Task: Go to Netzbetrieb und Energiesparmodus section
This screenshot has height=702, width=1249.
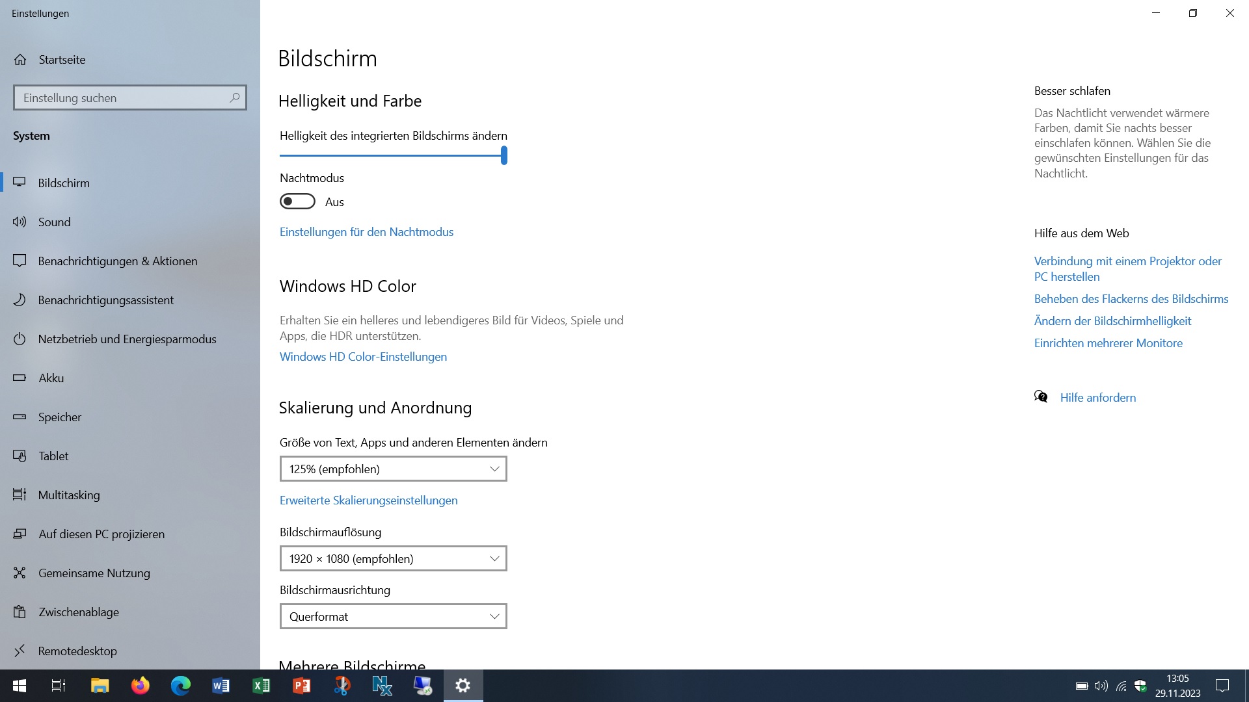Action: coord(127,339)
